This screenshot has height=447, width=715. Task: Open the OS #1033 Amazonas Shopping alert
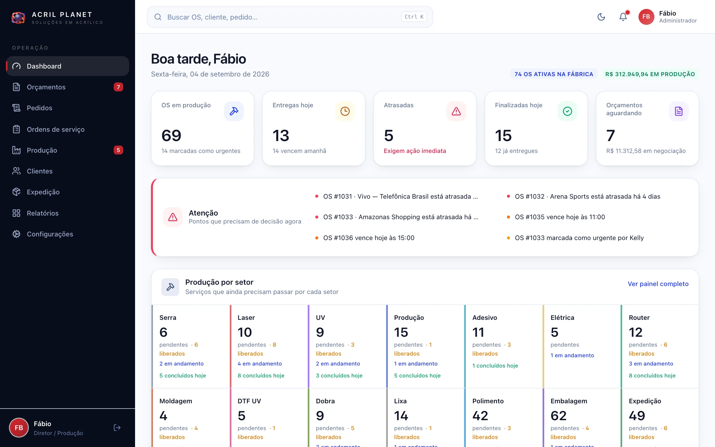click(401, 217)
